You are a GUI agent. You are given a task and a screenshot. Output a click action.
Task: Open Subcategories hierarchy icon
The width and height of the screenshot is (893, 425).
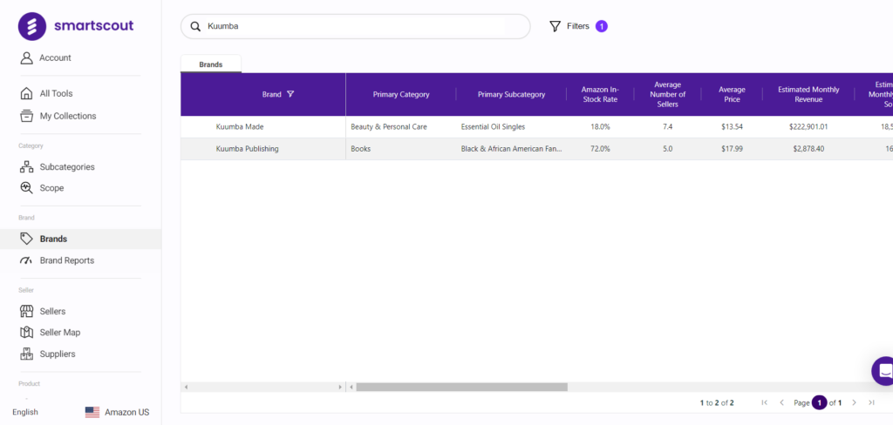tap(26, 167)
